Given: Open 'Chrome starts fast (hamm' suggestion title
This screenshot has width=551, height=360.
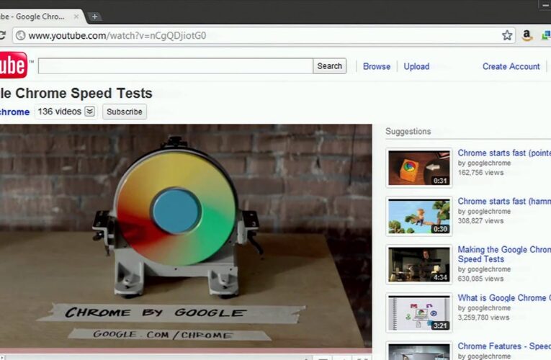Looking at the screenshot, I should [x=504, y=202].
